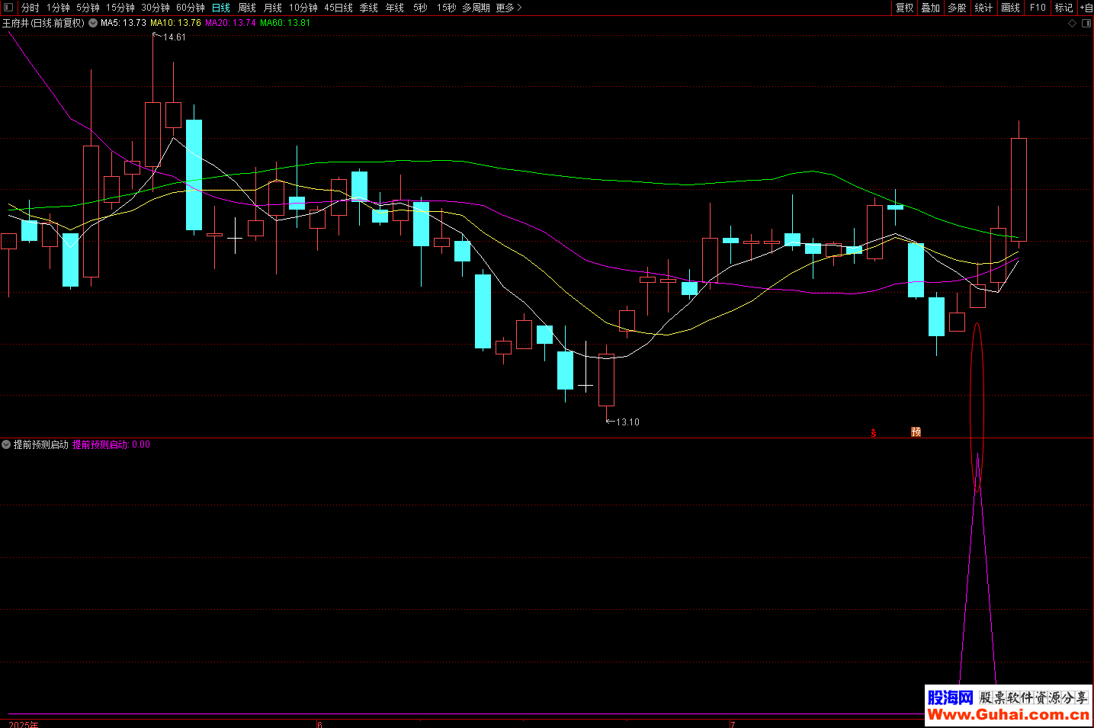
Task: Click the 标记 mark button
Action: (1064, 8)
